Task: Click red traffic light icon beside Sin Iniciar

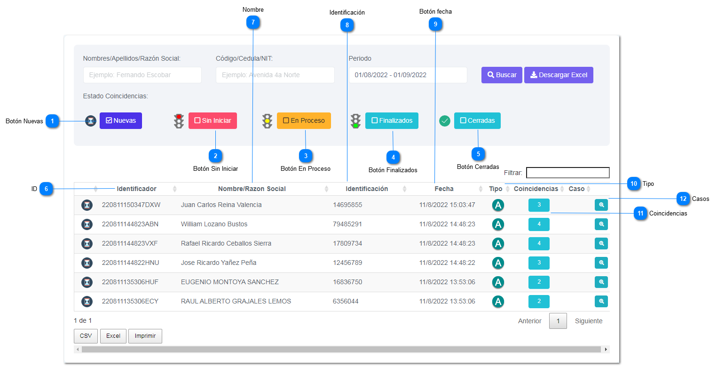Action: coord(179,121)
